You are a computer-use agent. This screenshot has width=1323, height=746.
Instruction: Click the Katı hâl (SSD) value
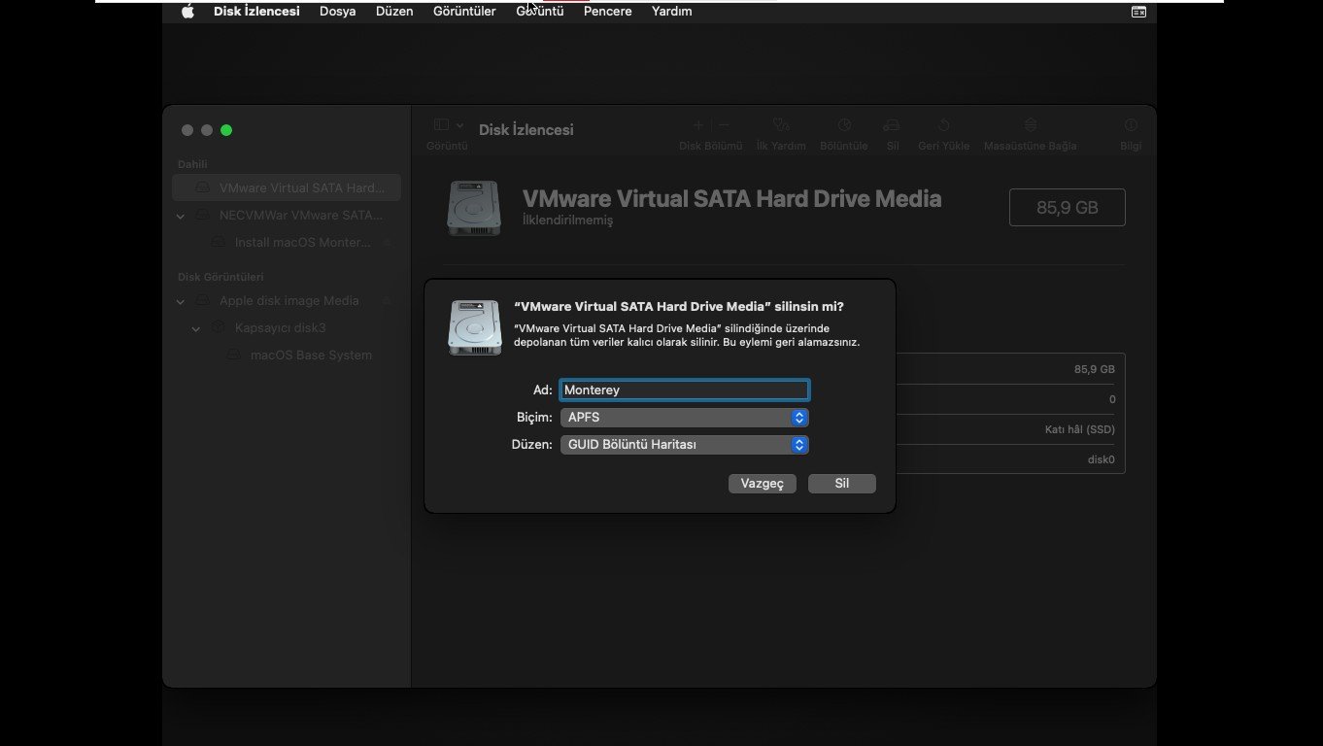coord(1080,429)
